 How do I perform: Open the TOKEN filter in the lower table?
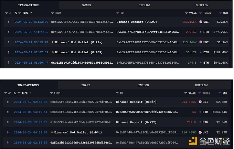(x=200, y=93)
